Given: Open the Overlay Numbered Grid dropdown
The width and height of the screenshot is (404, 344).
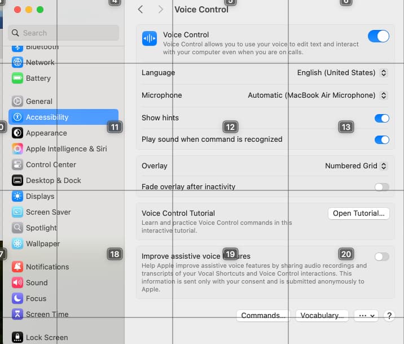Looking at the screenshot, I should [357, 166].
